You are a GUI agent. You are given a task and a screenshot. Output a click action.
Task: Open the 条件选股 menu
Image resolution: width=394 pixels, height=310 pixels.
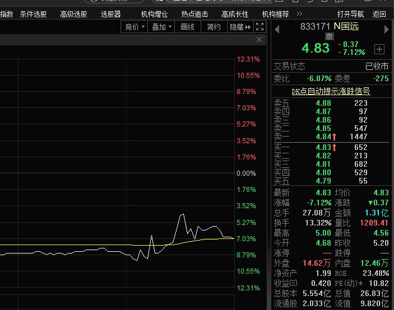pyautogui.click(x=33, y=14)
